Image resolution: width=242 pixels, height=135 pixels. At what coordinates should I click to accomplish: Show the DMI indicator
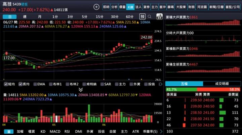(79, 131)
